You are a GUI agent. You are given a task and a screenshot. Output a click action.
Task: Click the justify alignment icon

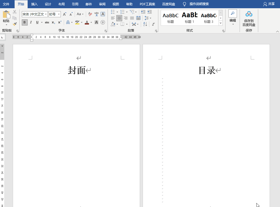[x=132, y=18]
